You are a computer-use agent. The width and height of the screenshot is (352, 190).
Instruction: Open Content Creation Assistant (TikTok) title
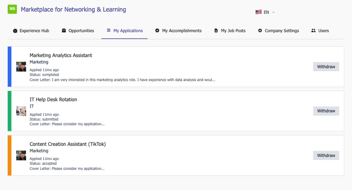coord(67,144)
